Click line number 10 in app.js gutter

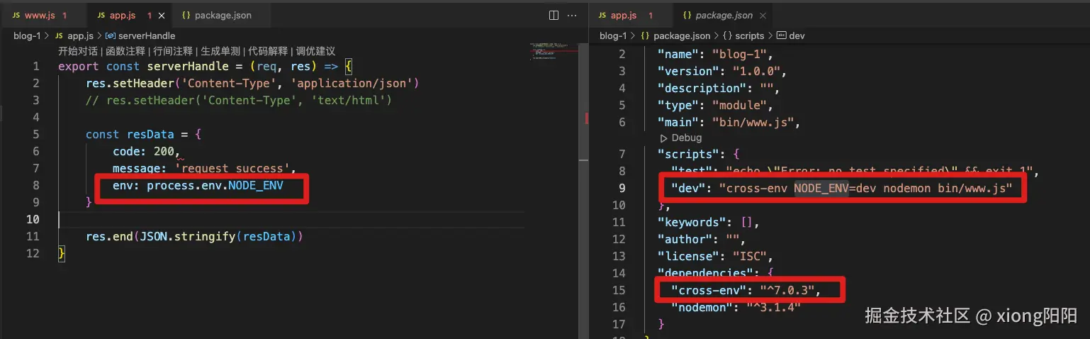point(33,219)
